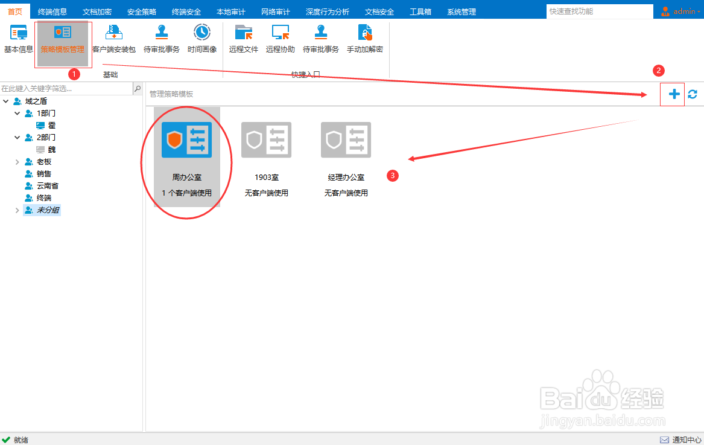The height and width of the screenshot is (445, 704).
Task: Select the 2部门 group
Action: click(x=40, y=138)
